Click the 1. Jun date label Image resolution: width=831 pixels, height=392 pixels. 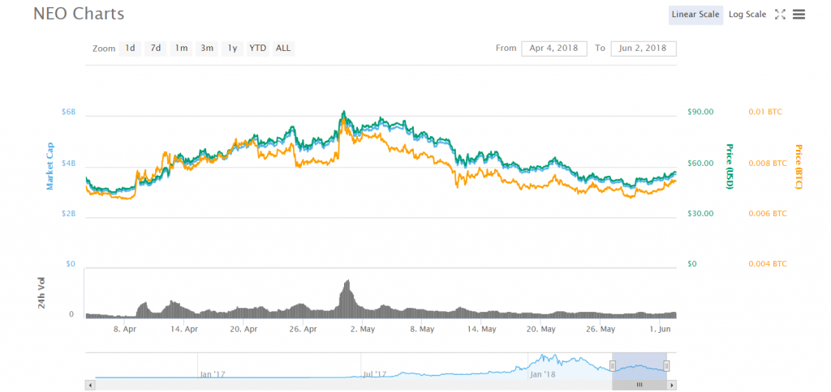(x=658, y=329)
